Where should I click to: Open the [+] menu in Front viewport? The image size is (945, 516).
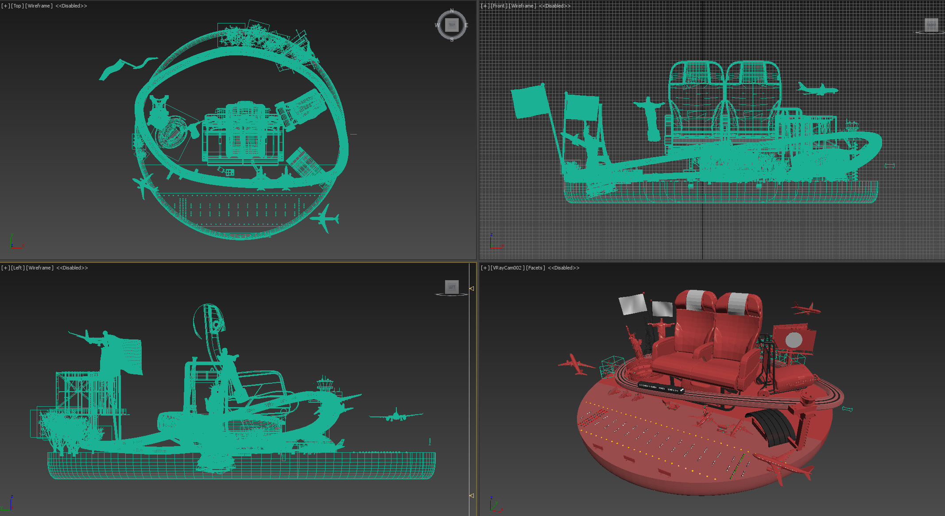pos(485,6)
